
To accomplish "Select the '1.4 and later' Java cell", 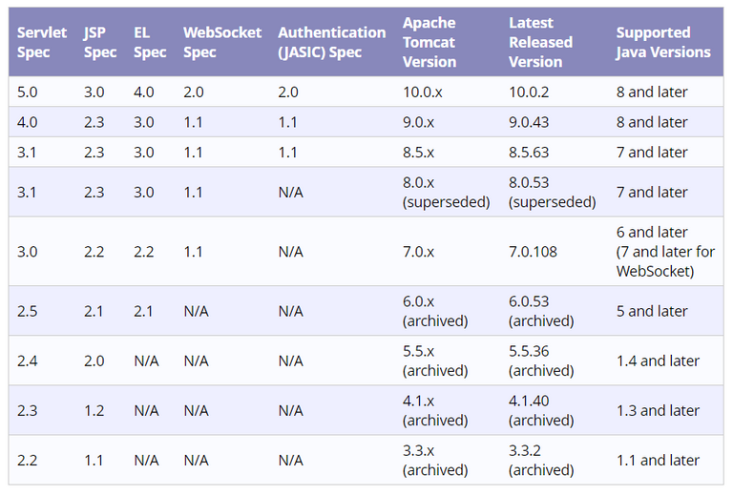I will pos(658,361).
